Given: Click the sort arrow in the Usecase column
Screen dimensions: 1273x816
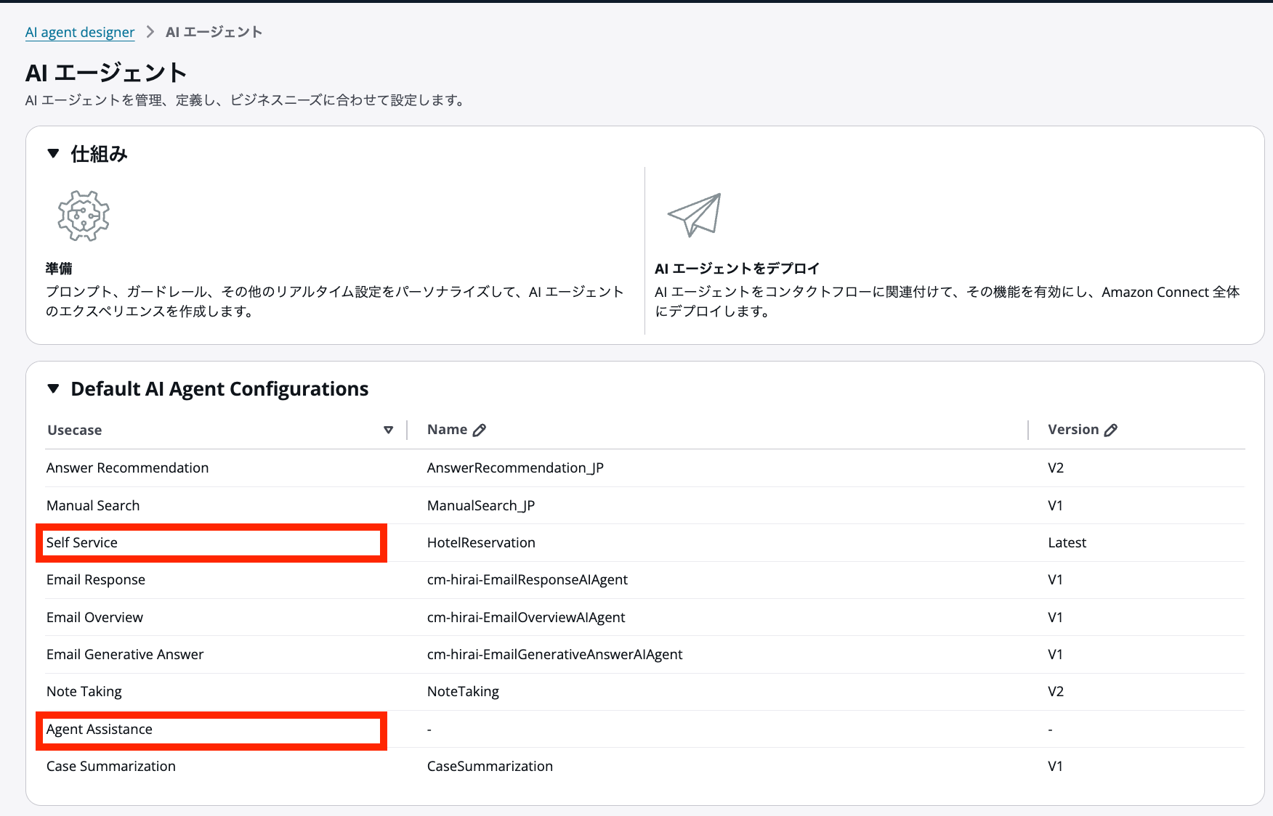Looking at the screenshot, I should tap(389, 430).
